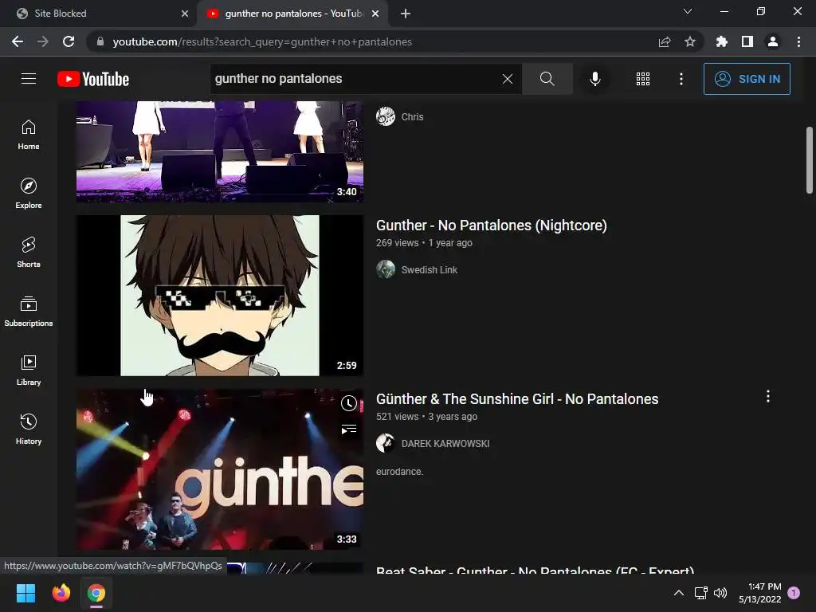Open Chrome extensions puzzle icon
Viewport: 816px width, 612px height.
(722, 41)
